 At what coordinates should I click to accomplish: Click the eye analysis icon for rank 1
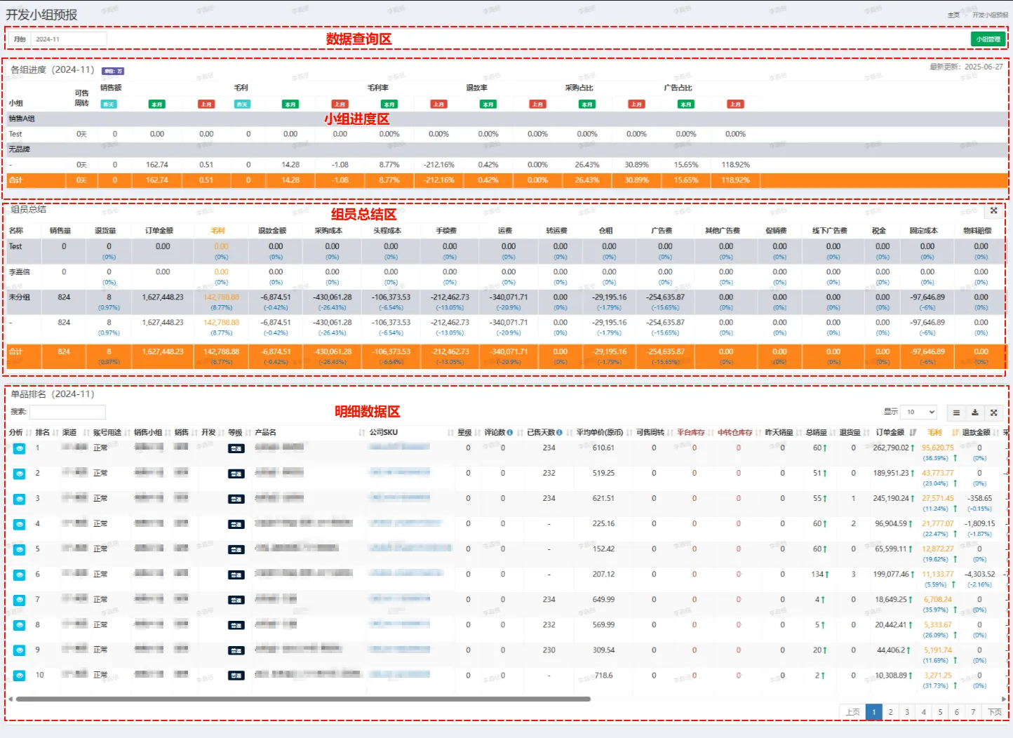pyautogui.click(x=19, y=448)
